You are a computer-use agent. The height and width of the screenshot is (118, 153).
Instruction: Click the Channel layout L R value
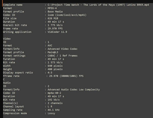point(50,106)
